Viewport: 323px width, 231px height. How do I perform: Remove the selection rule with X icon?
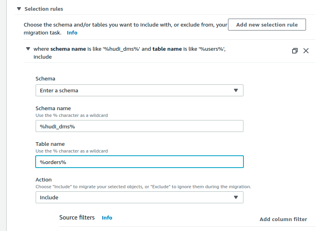pyautogui.click(x=306, y=51)
